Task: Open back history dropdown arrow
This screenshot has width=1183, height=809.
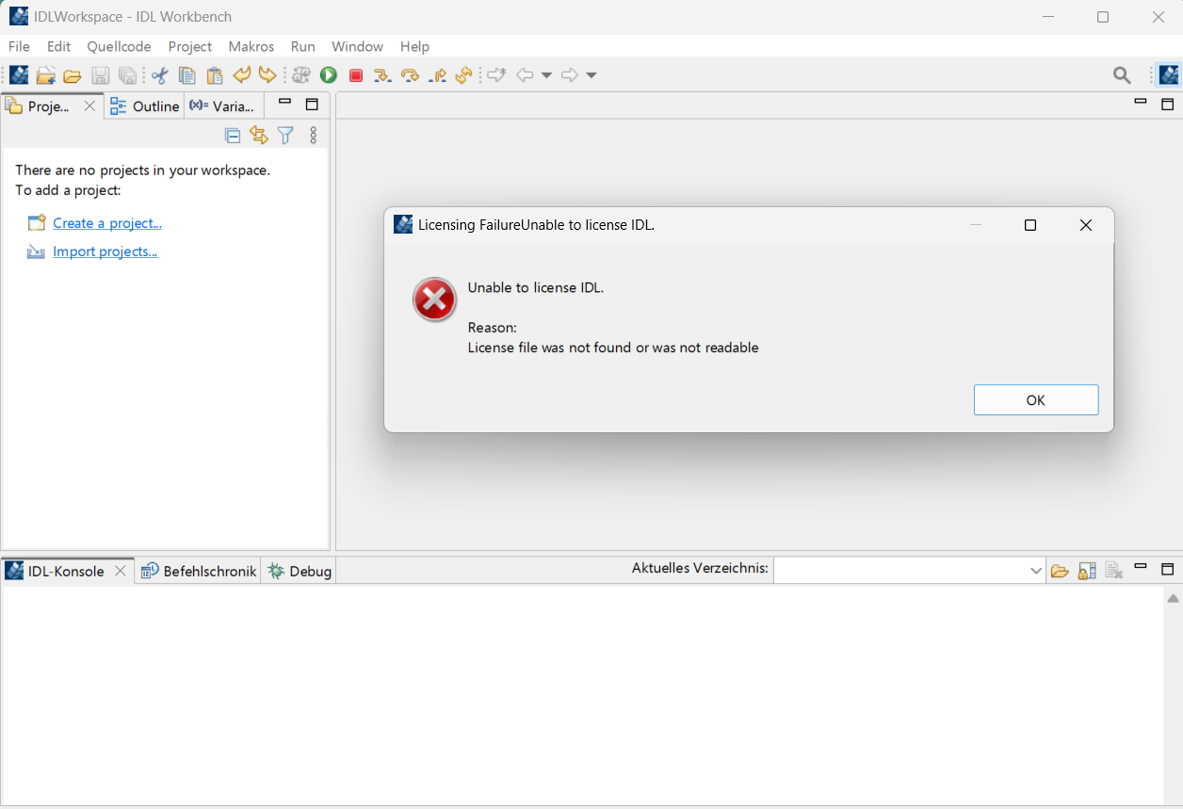Action: (x=546, y=75)
